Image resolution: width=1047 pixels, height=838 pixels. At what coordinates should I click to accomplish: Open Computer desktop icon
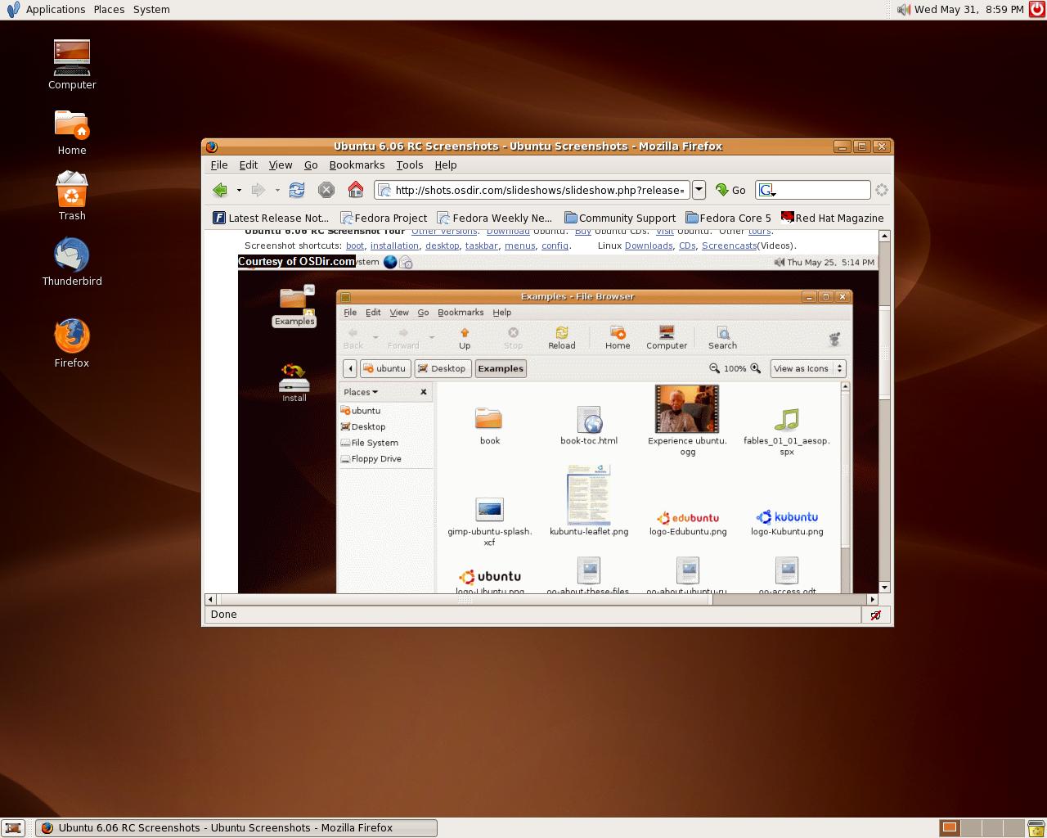point(72,65)
